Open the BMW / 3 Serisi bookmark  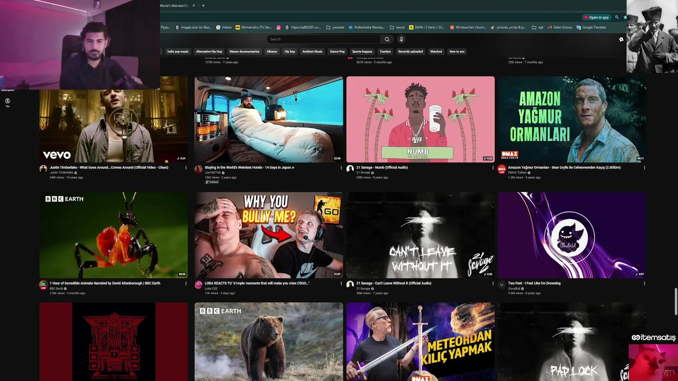click(426, 27)
